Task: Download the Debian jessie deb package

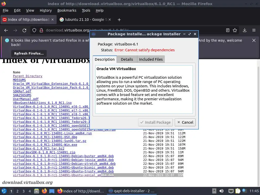Action: click(x=63, y=160)
